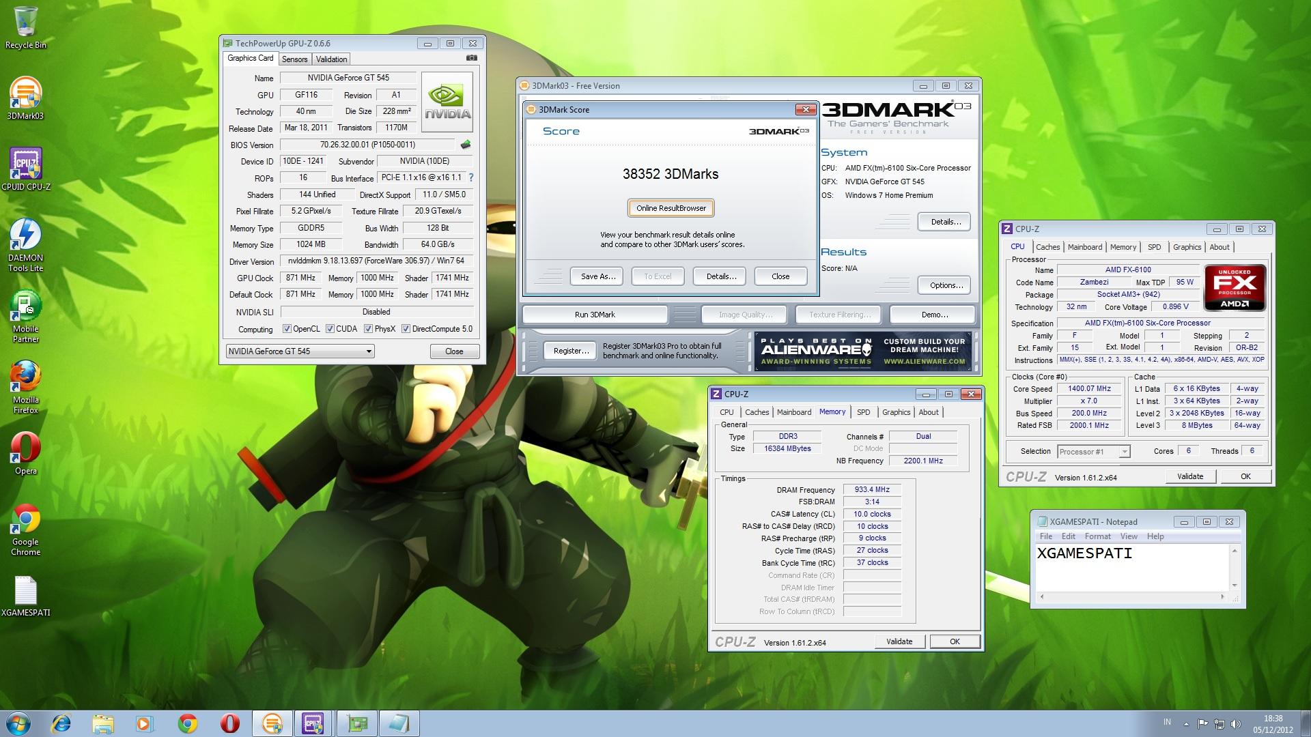Click the Alienware advertisement banner
1311x737 pixels.
(x=863, y=351)
